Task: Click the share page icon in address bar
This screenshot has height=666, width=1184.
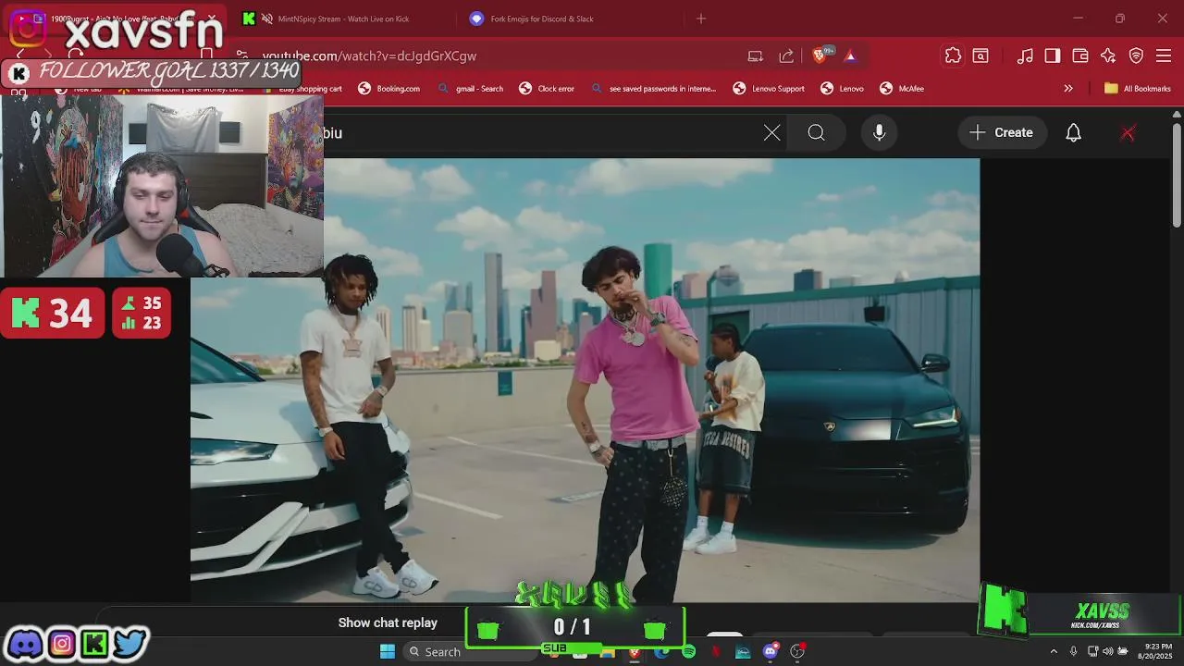Action: click(x=786, y=55)
